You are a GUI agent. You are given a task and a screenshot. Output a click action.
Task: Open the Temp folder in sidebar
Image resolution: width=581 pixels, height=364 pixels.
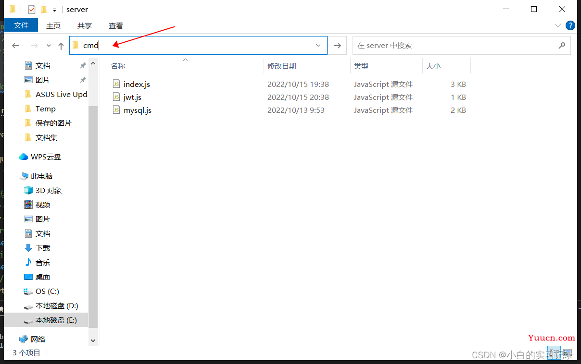pos(46,109)
